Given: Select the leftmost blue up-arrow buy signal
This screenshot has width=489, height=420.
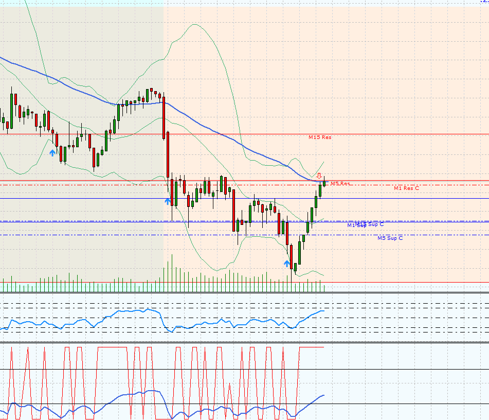Looking at the screenshot, I should point(52,152).
